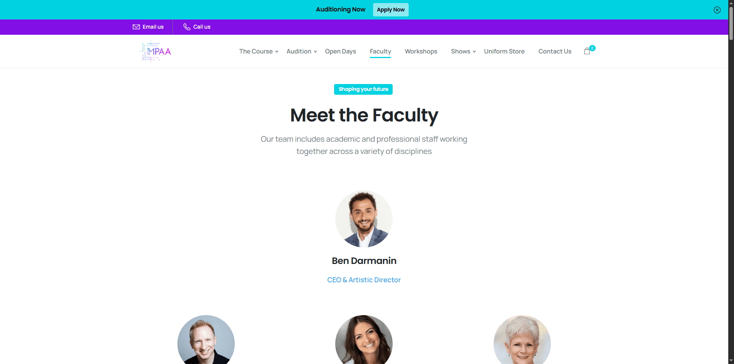Expand the Shows dropdown chevron
The image size is (734, 364).
tap(474, 52)
